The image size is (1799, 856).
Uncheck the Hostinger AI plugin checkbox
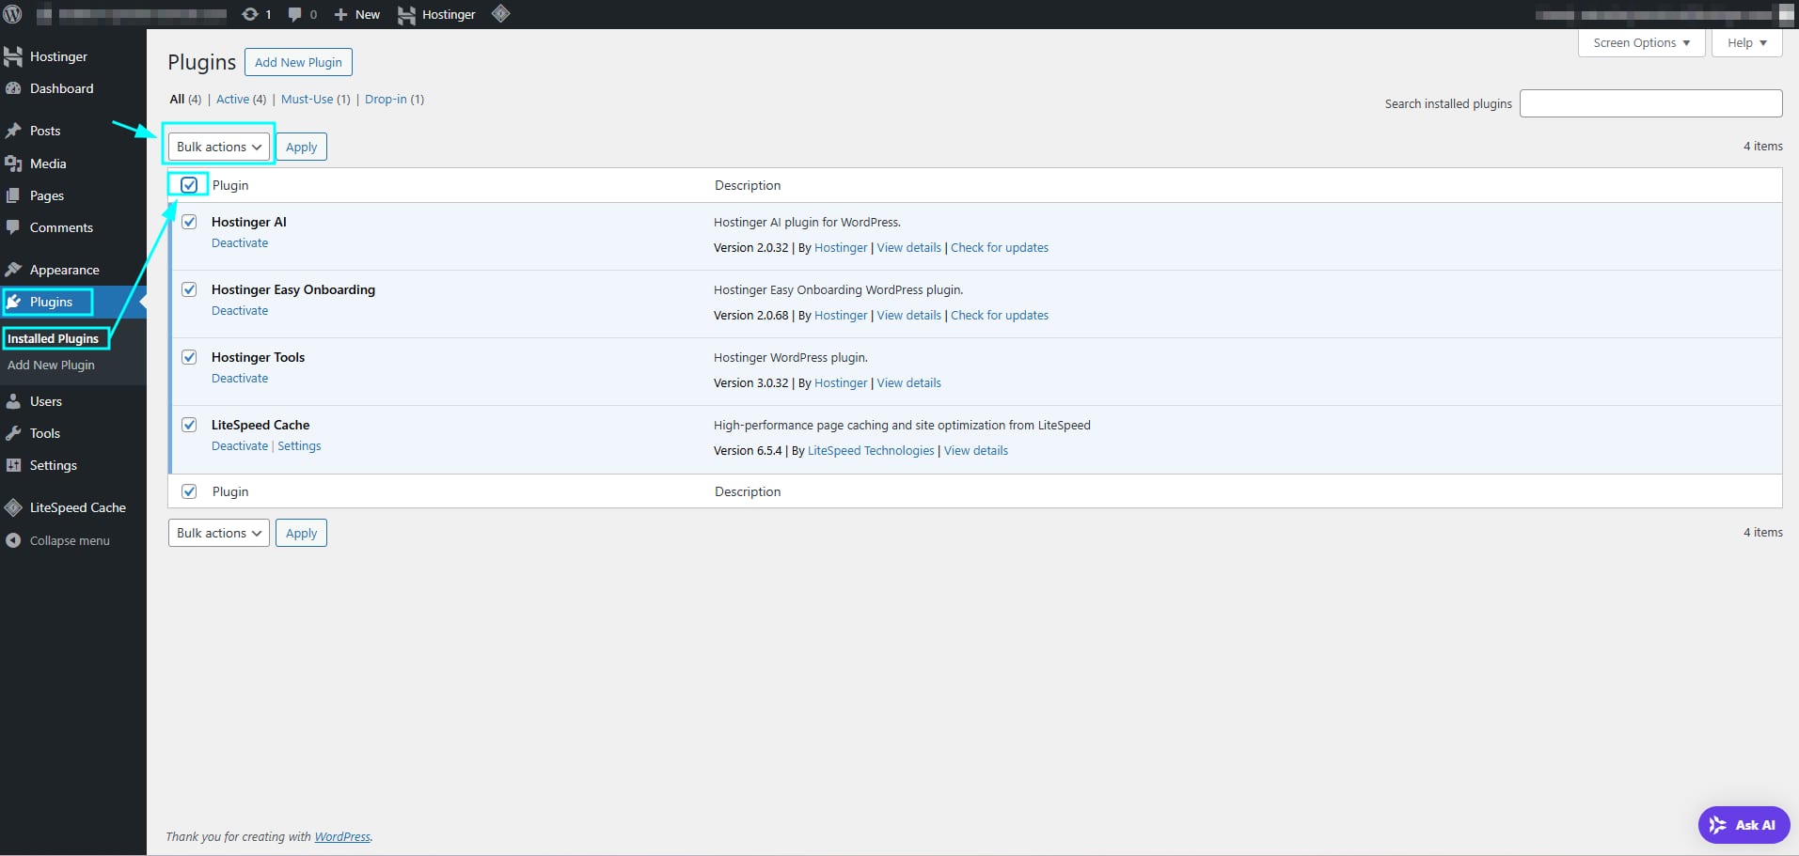point(189,222)
